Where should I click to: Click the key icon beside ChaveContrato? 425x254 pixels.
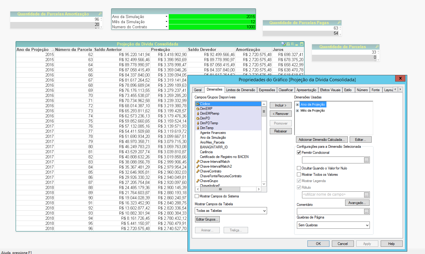198,171
